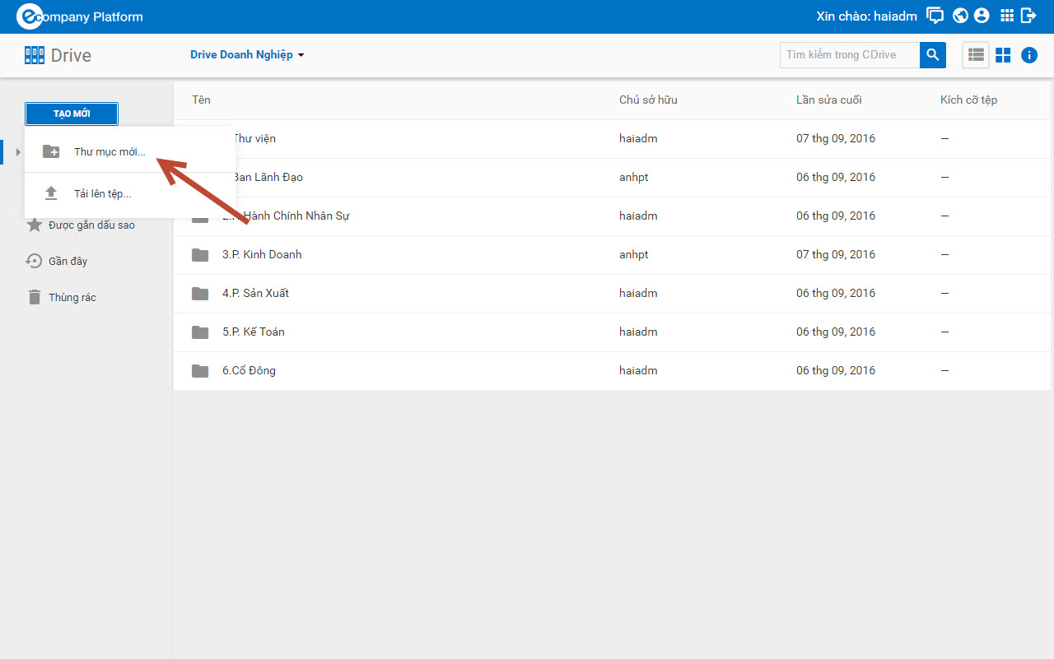Sort by Tên column header
Screen dimensions: 1054x659
pyautogui.click(x=202, y=100)
